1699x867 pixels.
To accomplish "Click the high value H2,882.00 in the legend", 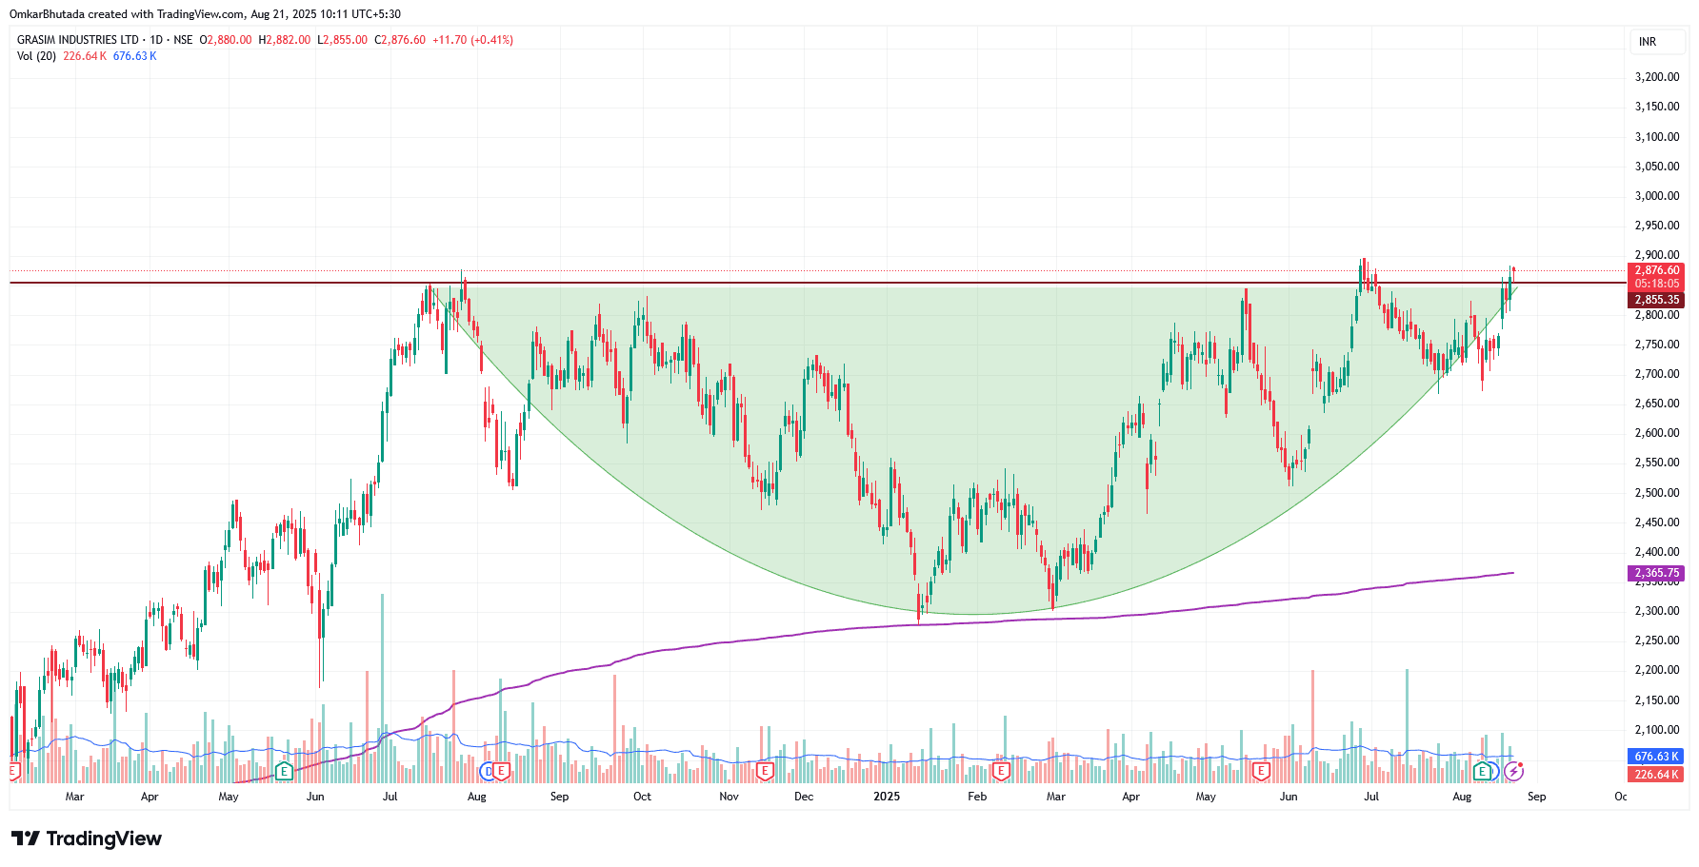I will 285,40.
